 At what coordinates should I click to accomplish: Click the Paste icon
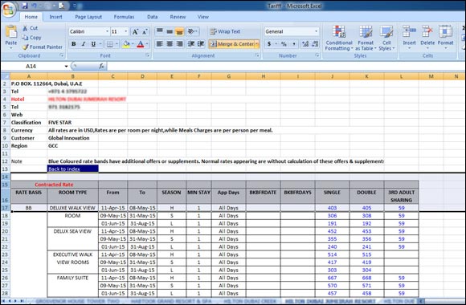pos(11,31)
